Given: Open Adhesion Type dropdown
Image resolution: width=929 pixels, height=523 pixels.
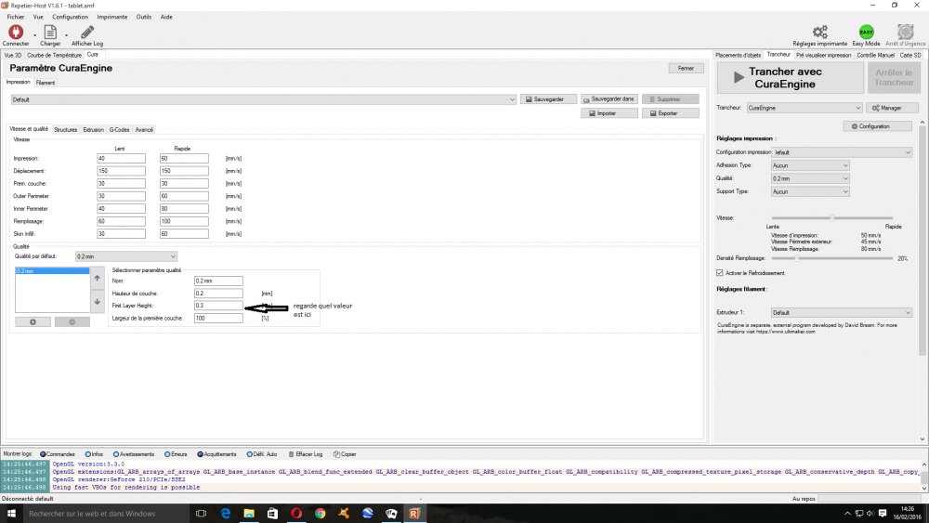Looking at the screenshot, I should pyautogui.click(x=810, y=165).
